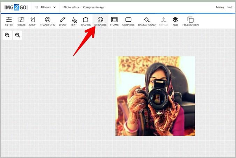Zoom out with the magnifier minus

(x=17, y=35)
